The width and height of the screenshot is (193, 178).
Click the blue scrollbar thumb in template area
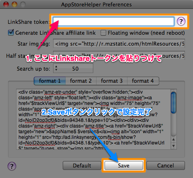pyautogui.click(x=173, y=103)
